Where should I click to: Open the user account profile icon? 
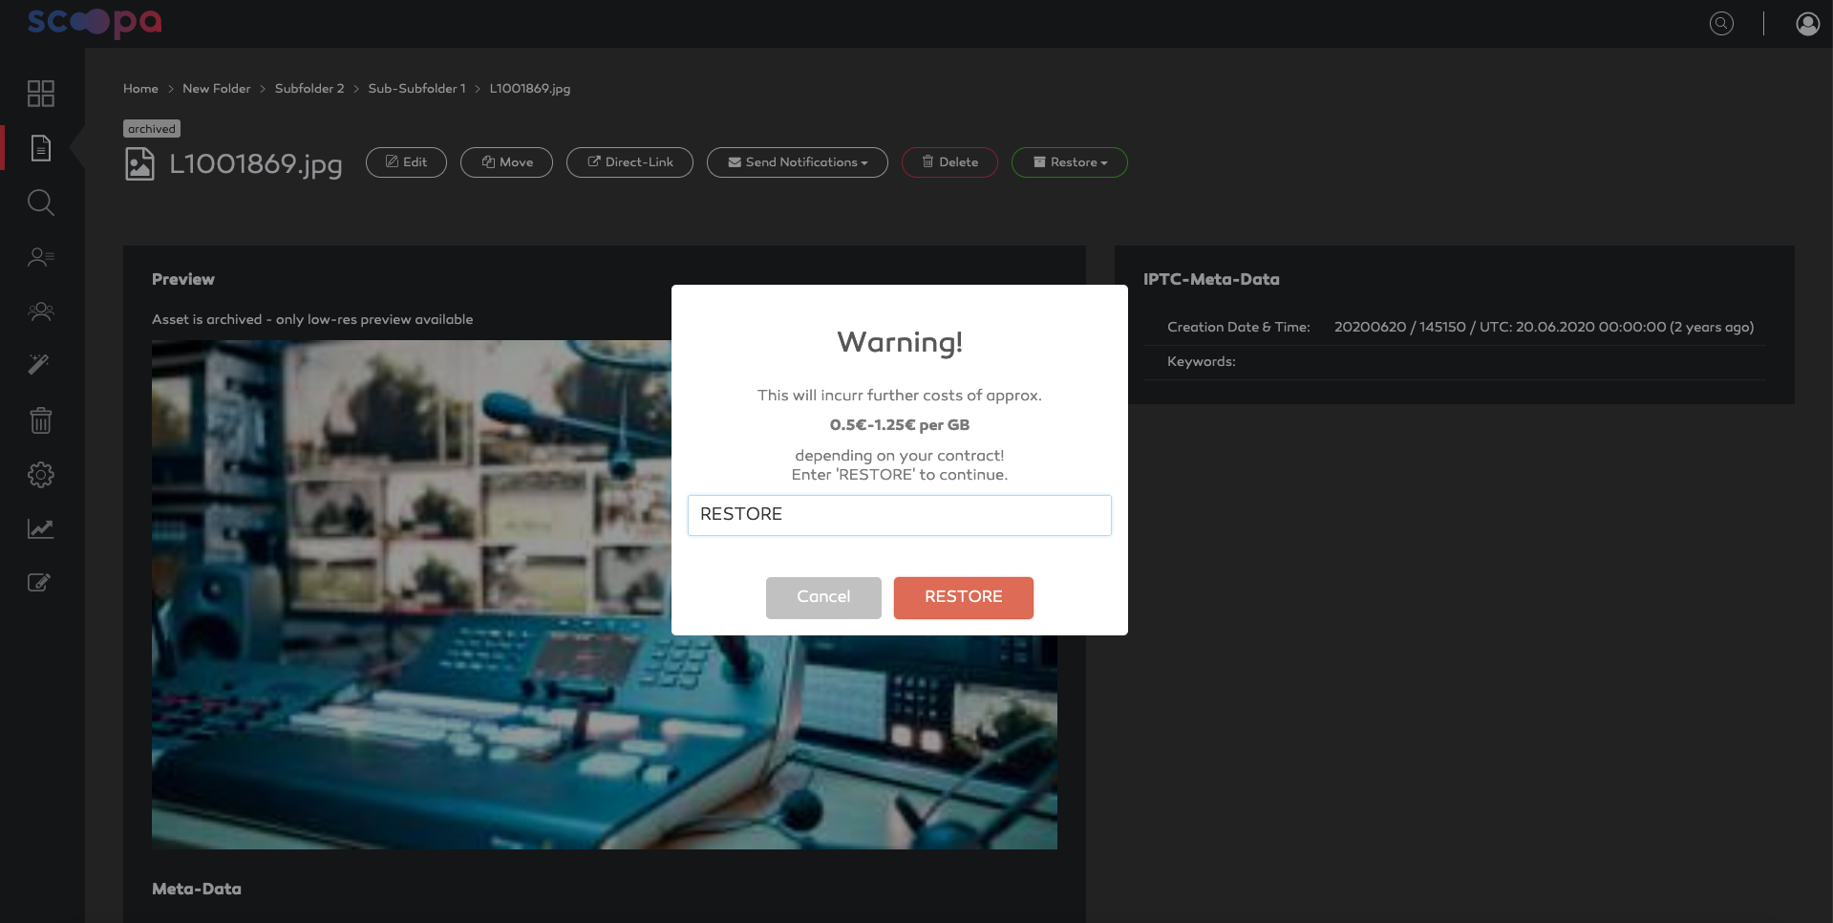1807,24
